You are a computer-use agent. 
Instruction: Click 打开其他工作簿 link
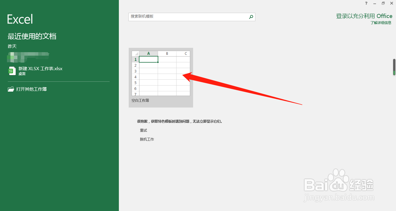tap(32, 89)
